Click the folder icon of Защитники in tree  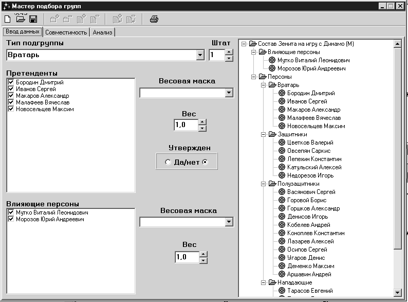[272, 134]
